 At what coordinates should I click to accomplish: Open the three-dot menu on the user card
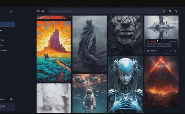point(11,107)
